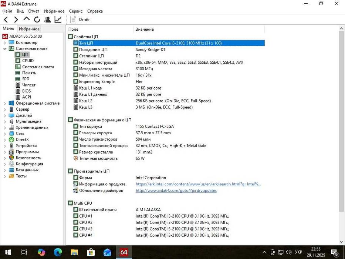345x259 pixels.
Task: Go forward with the right arrow toolbar icon
Action: (x=16, y=20)
